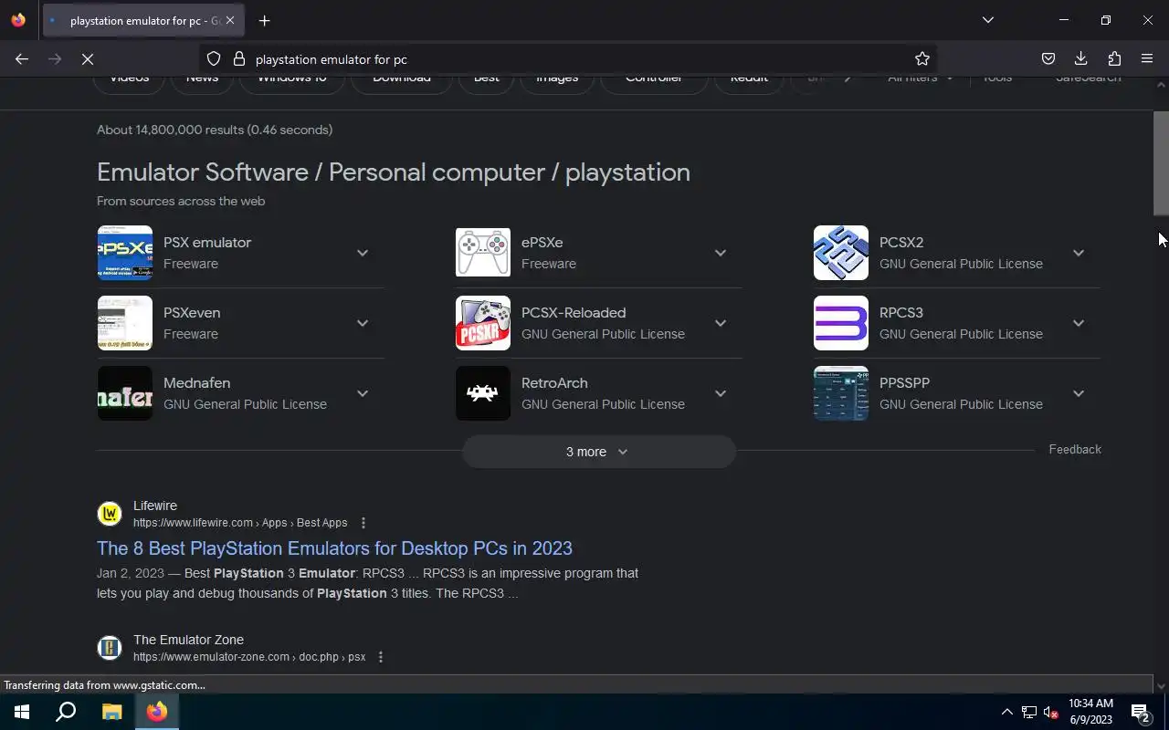This screenshot has width=1169, height=730.
Task: Click the vertical page scrollbar thumb
Action: pos(1161,165)
